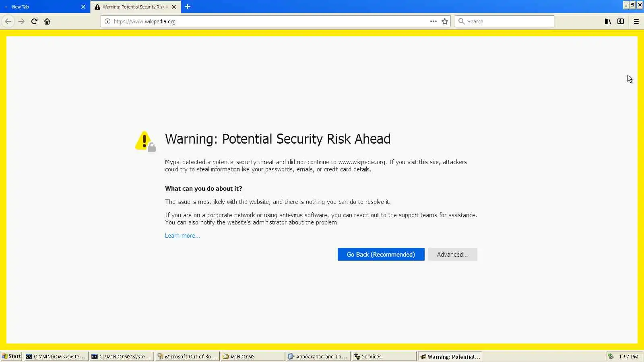The image size is (644, 362).
Task: Open the Library icon
Action: coord(608,21)
